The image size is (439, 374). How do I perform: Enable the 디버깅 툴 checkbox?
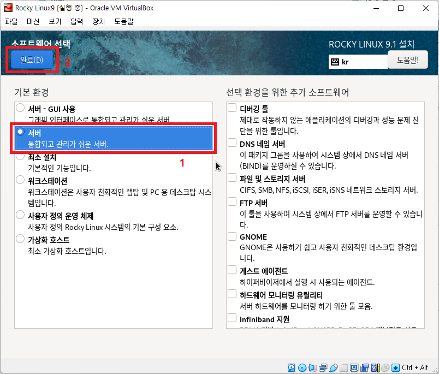click(x=232, y=108)
